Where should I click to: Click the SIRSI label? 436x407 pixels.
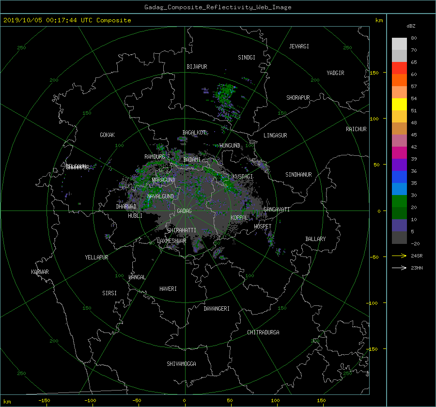point(109,293)
